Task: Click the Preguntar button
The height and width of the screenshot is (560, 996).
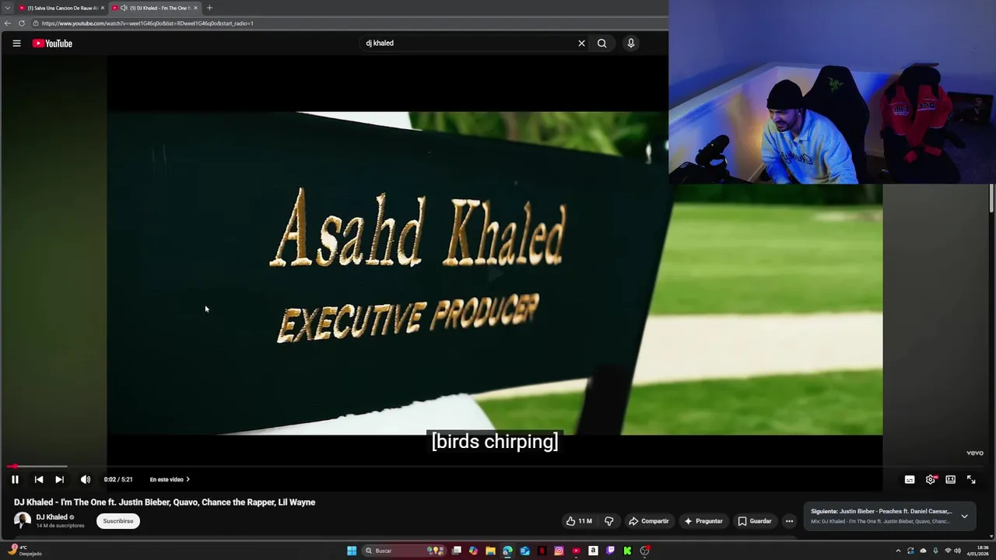Action: tap(703, 521)
